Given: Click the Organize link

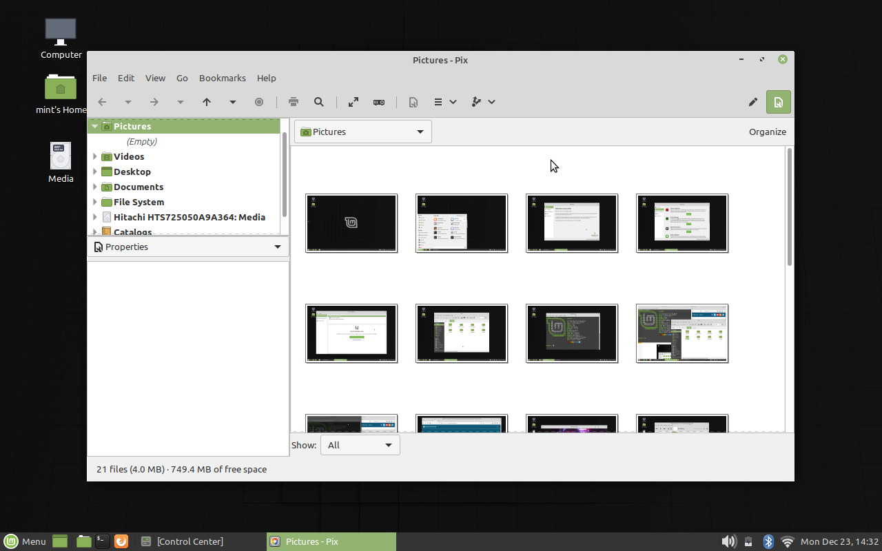Looking at the screenshot, I should click(x=767, y=132).
